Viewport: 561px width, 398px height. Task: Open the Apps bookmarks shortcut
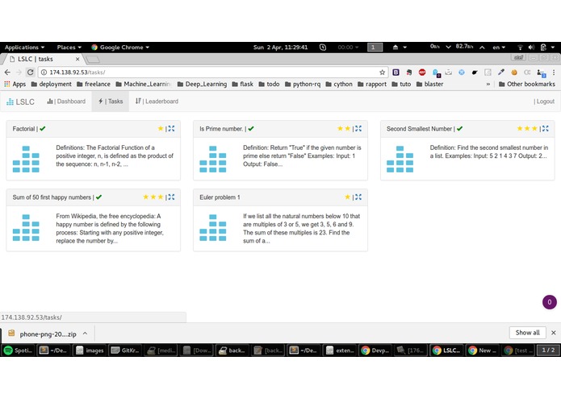15,84
